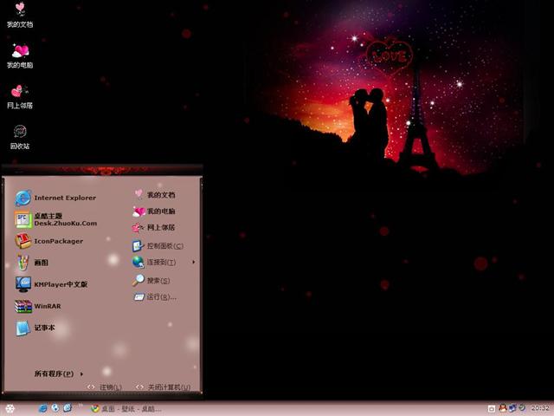Launch Internet Explorer from the start menu
554x416 pixels.
pos(55,198)
